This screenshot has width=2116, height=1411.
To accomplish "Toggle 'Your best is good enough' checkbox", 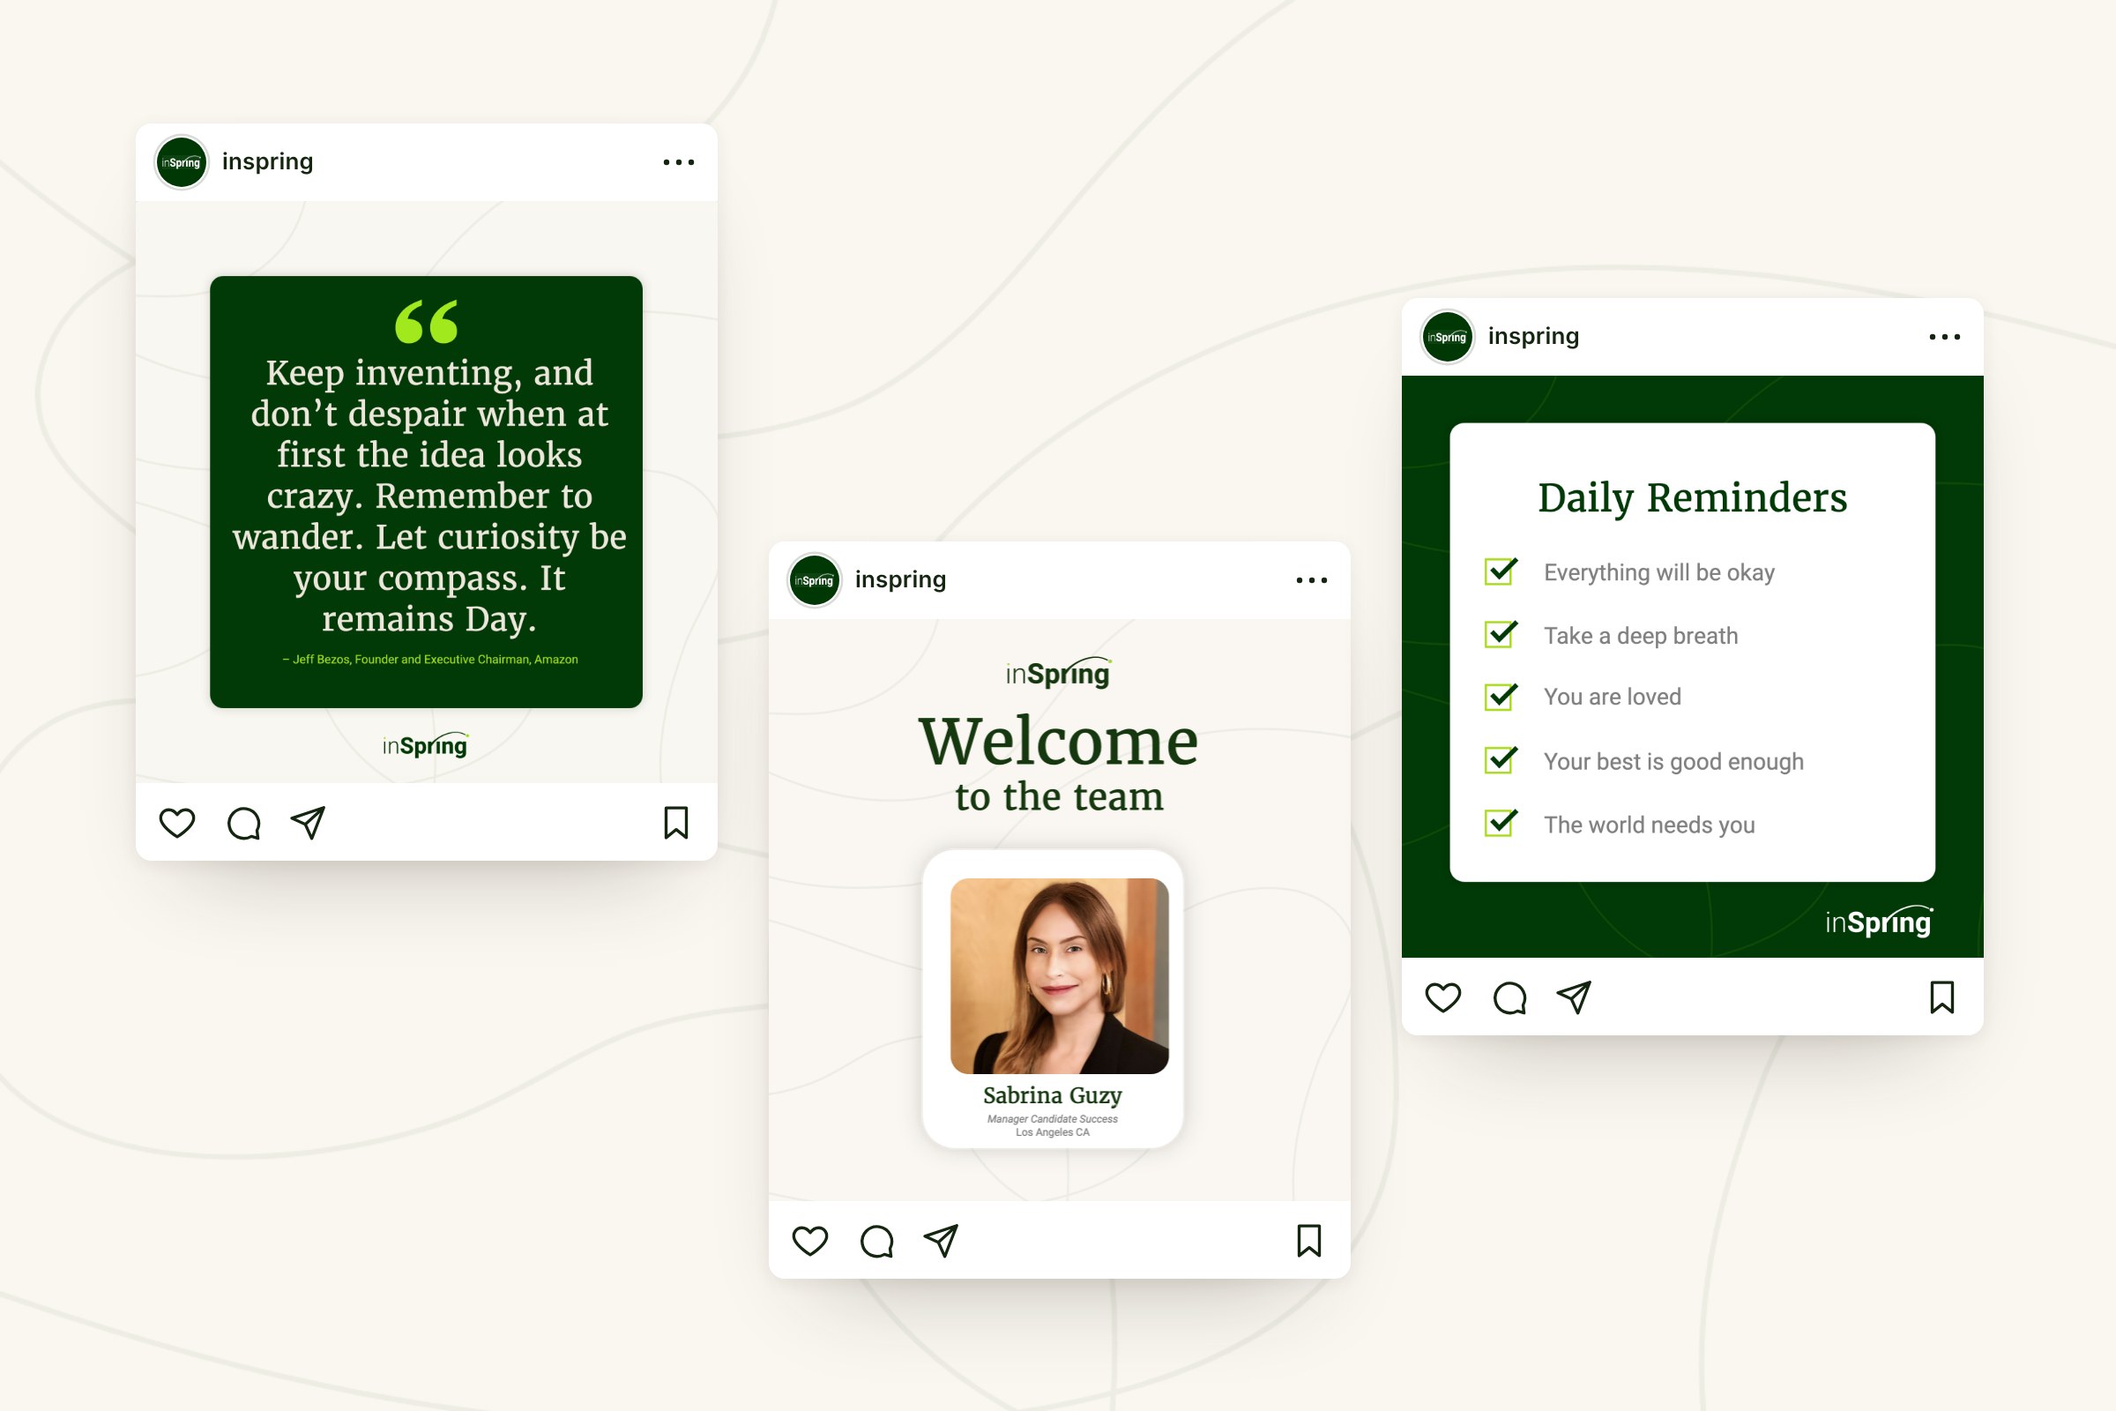I will tap(1501, 759).
